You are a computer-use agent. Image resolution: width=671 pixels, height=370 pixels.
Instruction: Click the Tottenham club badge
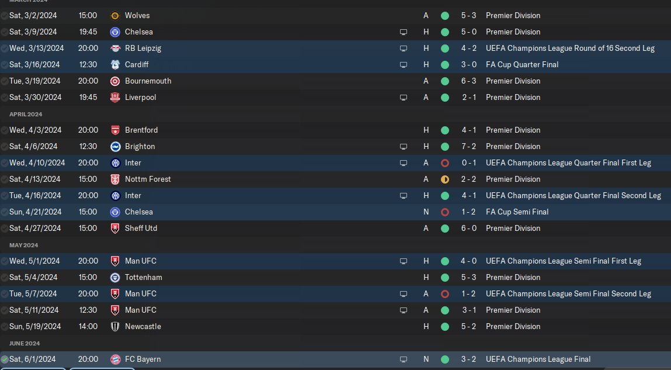115,278
